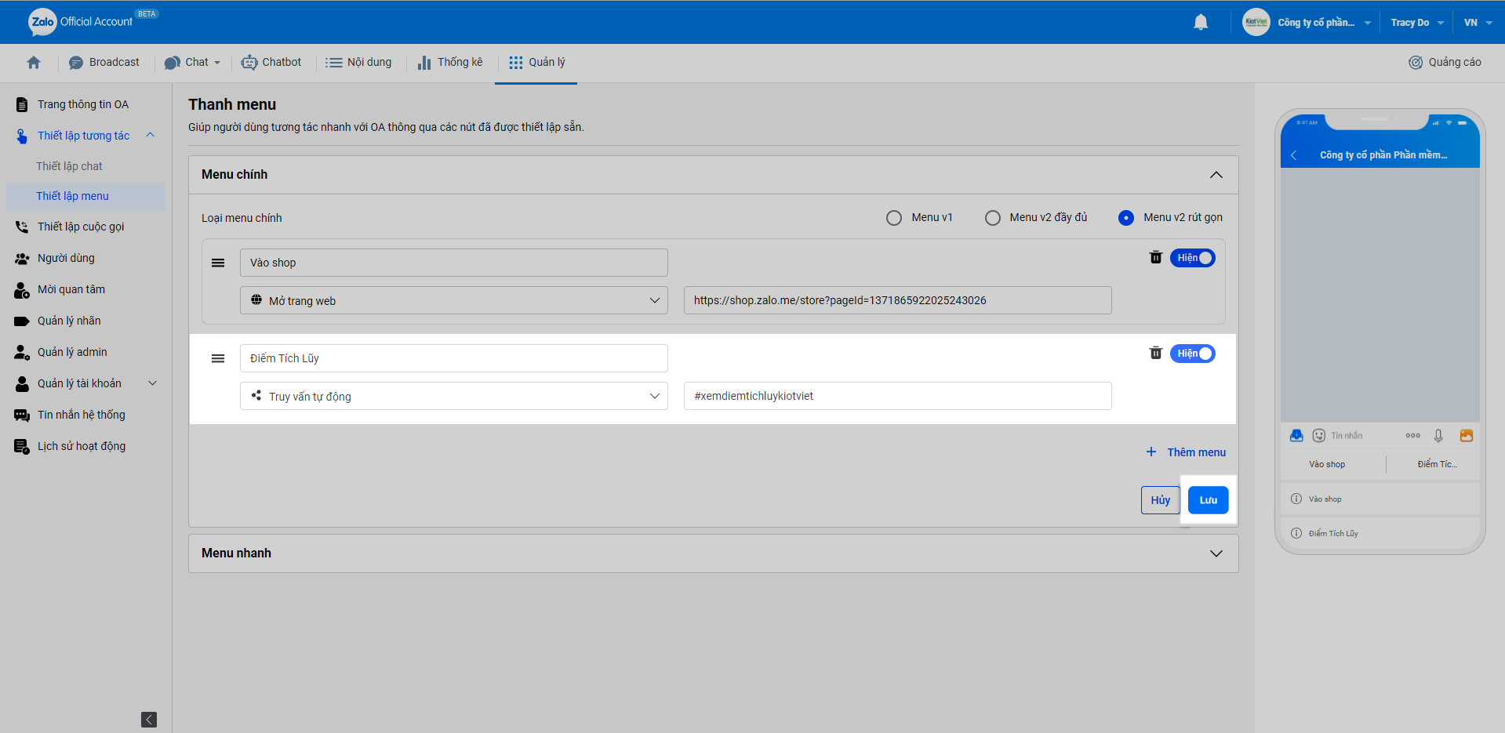Go to the home page icon

[34, 63]
